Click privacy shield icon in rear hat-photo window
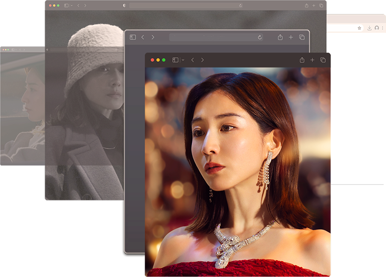 [x=124, y=5]
